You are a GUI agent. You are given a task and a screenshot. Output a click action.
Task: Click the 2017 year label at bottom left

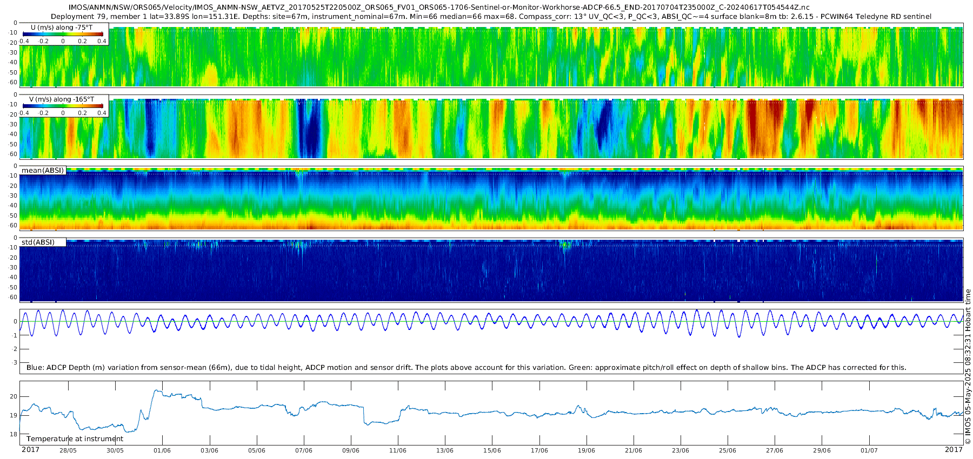click(30, 450)
